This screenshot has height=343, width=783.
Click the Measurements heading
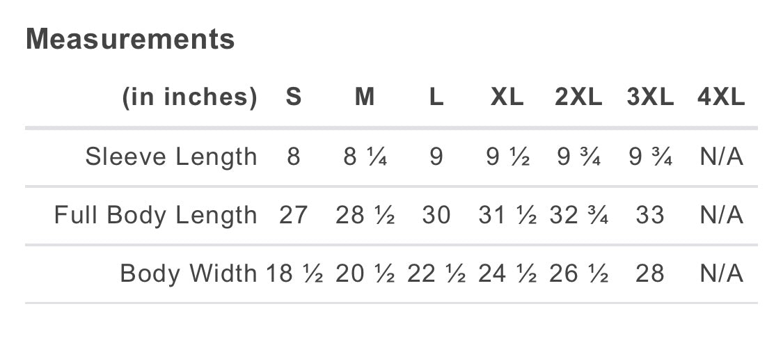point(130,39)
